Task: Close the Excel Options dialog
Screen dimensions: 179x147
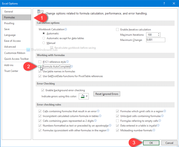Action: (x=174, y=3)
